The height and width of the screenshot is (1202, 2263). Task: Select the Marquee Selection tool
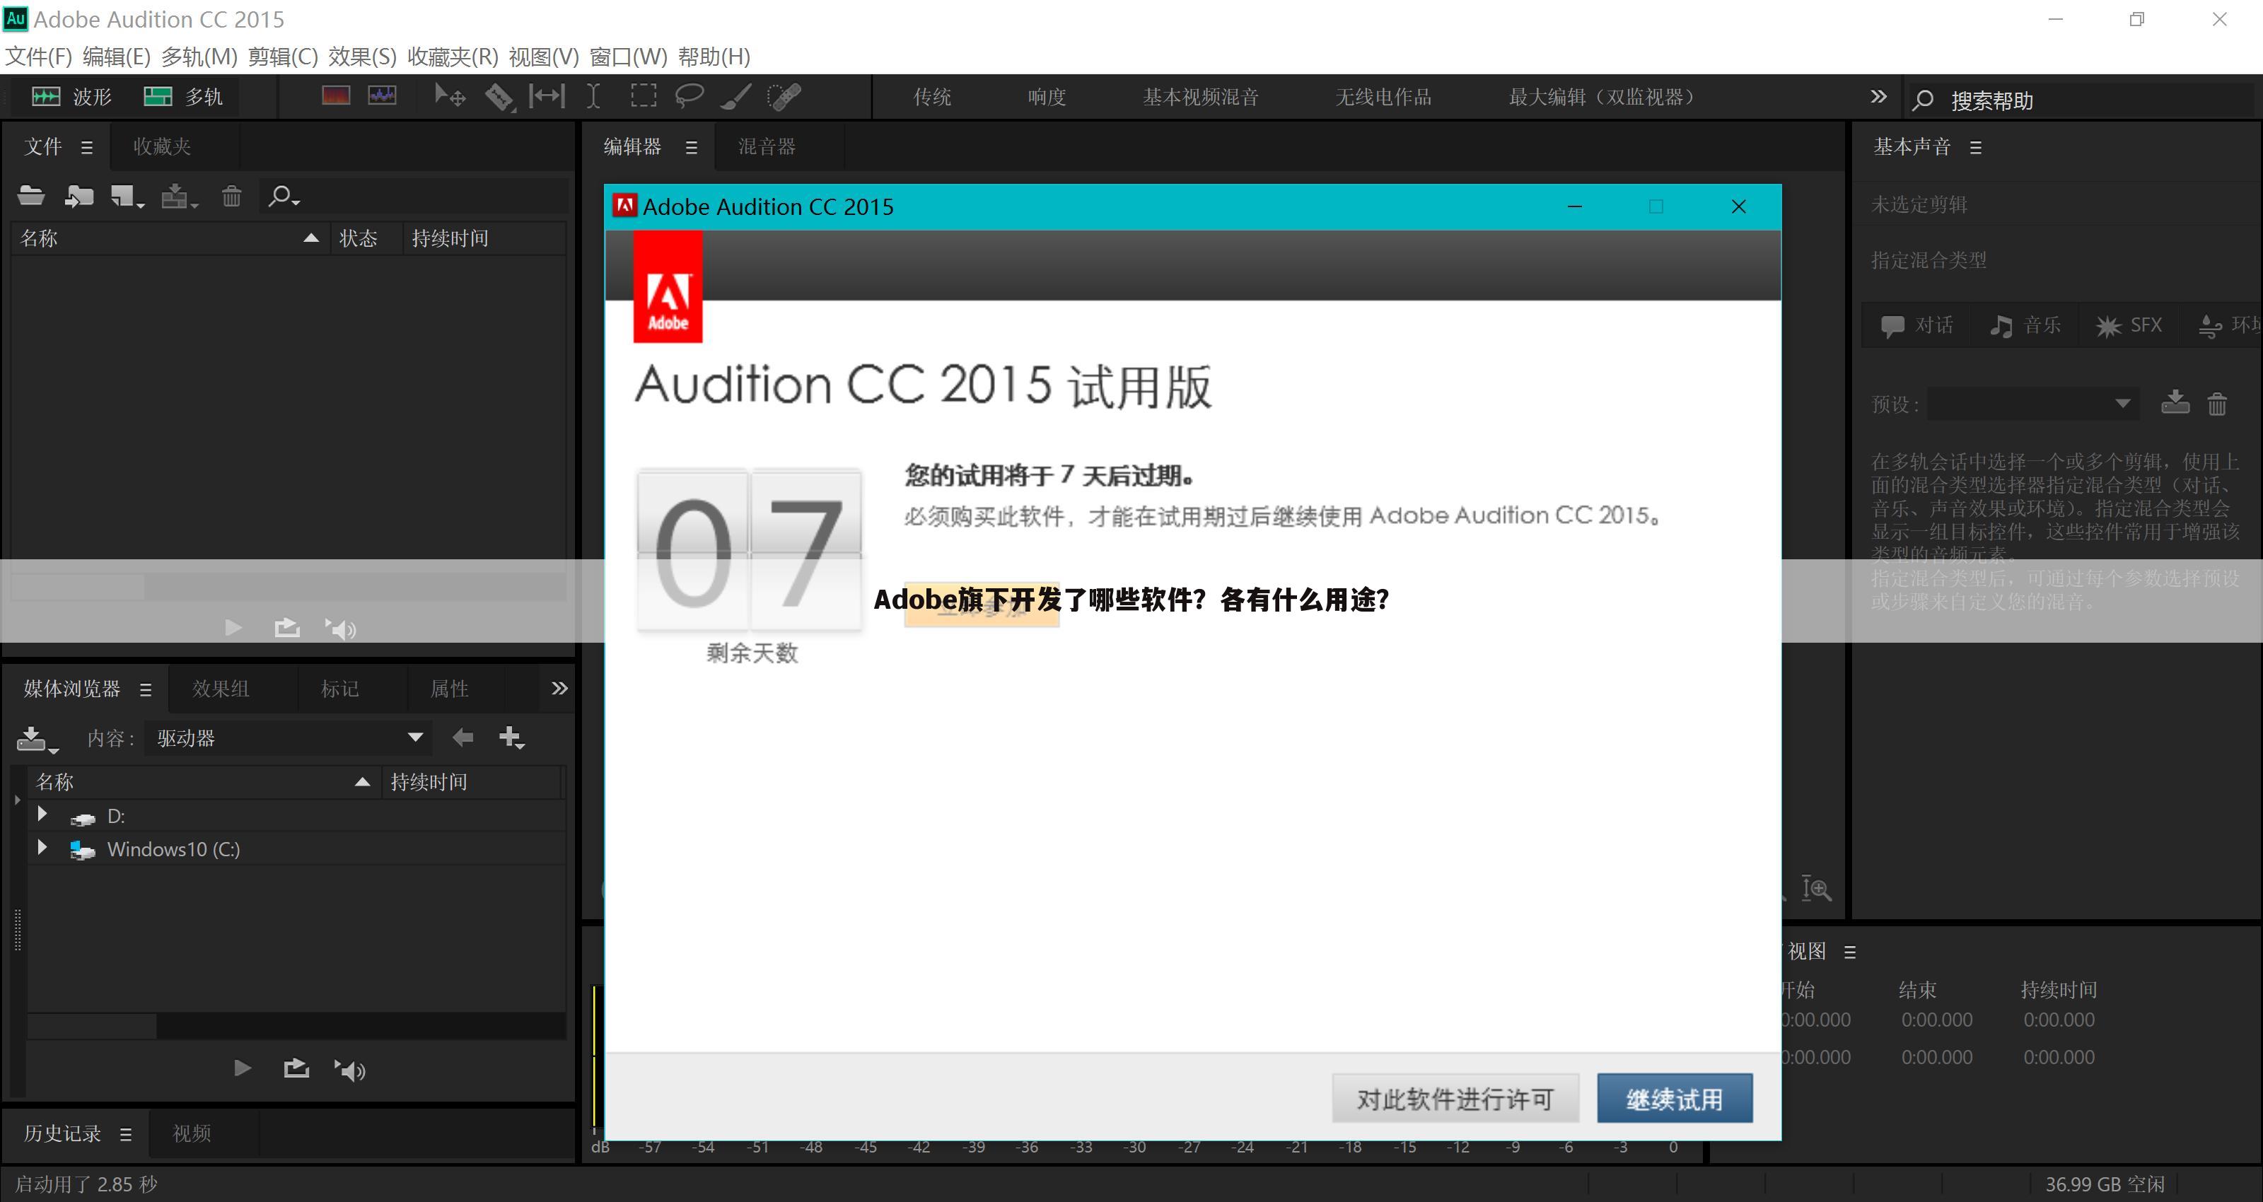(643, 95)
